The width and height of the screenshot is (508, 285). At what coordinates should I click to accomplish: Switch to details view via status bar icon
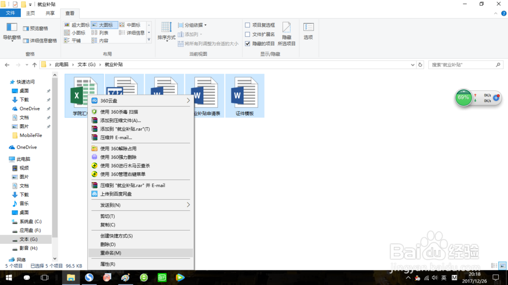click(x=494, y=266)
